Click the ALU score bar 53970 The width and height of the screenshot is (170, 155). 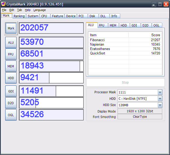(51, 42)
